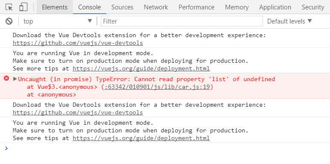The height and width of the screenshot is (164, 330).
Task: Open the Network tab
Action: point(156,7)
